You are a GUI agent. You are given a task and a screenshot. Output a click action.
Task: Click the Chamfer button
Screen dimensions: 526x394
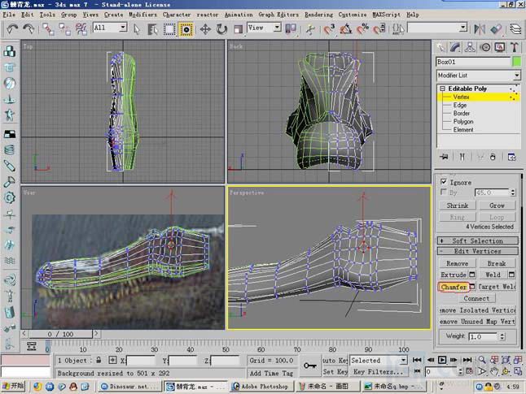pos(454,287)
